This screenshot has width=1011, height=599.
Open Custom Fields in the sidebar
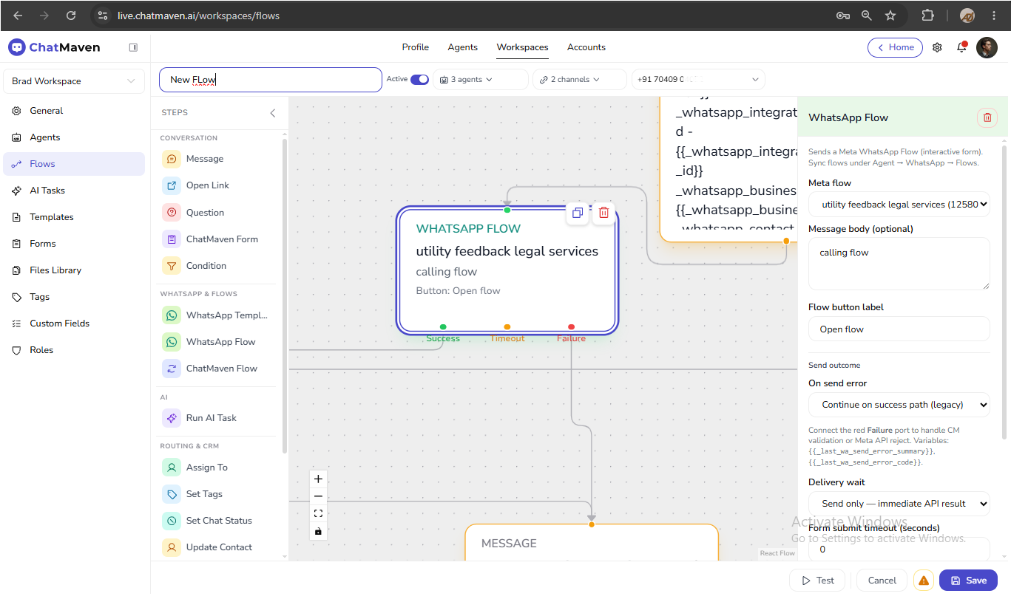(74, 324)
